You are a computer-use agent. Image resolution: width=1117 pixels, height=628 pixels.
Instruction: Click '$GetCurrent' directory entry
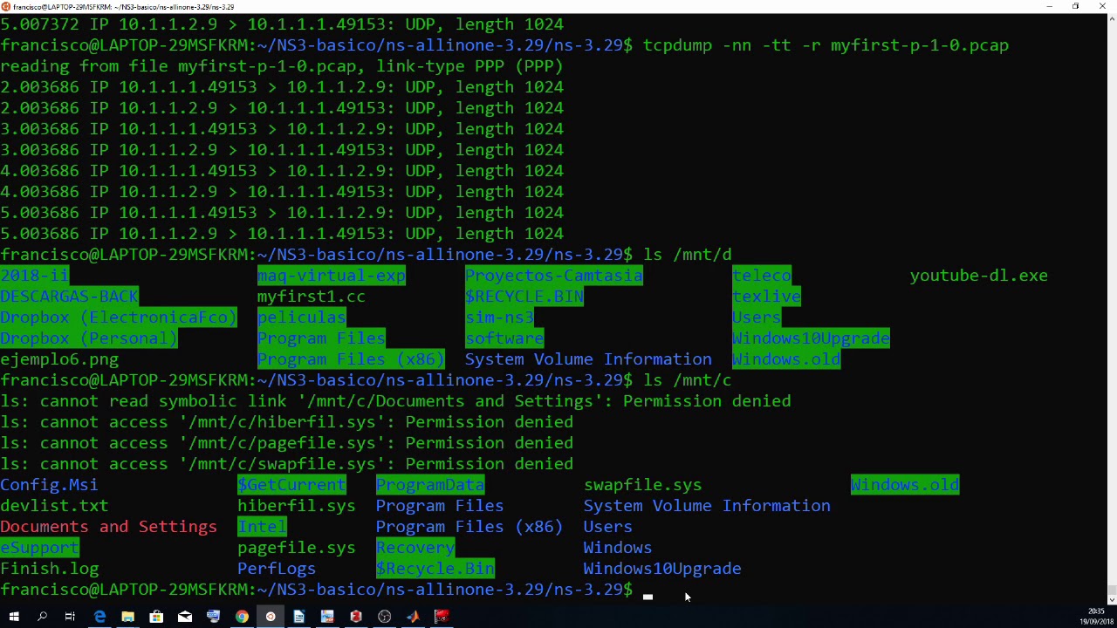291,485
